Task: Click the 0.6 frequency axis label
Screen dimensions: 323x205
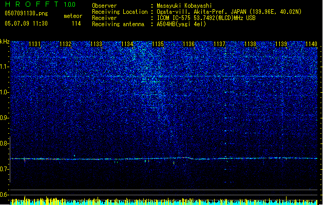Action: pos(5,195)
